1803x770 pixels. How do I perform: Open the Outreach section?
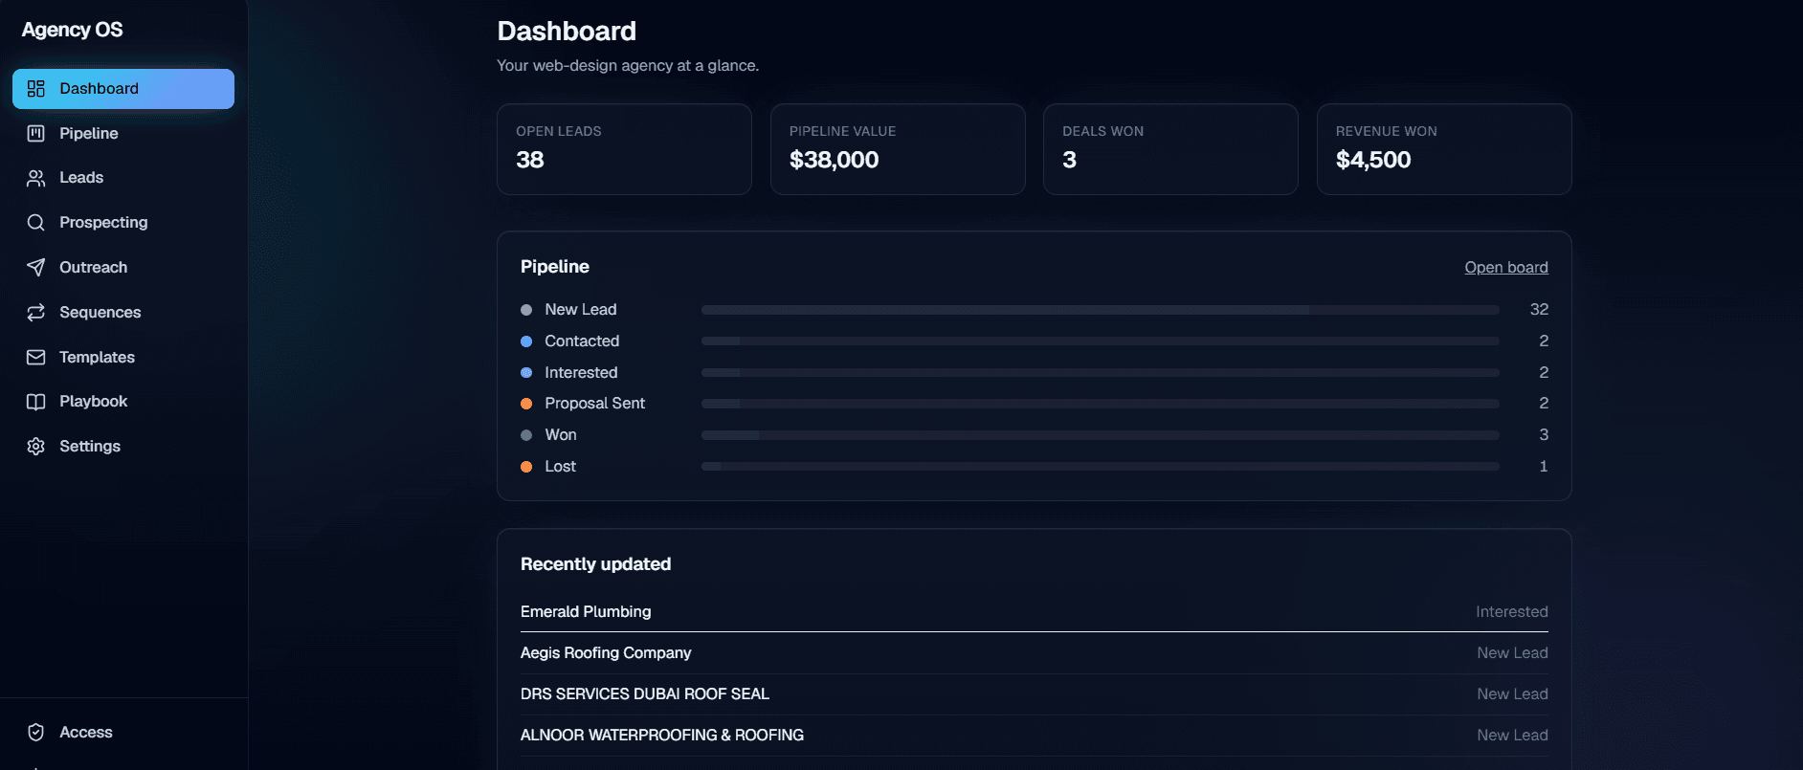[123, 267]
